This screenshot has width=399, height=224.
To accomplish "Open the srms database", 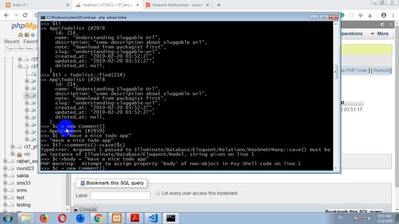I will coord(22,190).
